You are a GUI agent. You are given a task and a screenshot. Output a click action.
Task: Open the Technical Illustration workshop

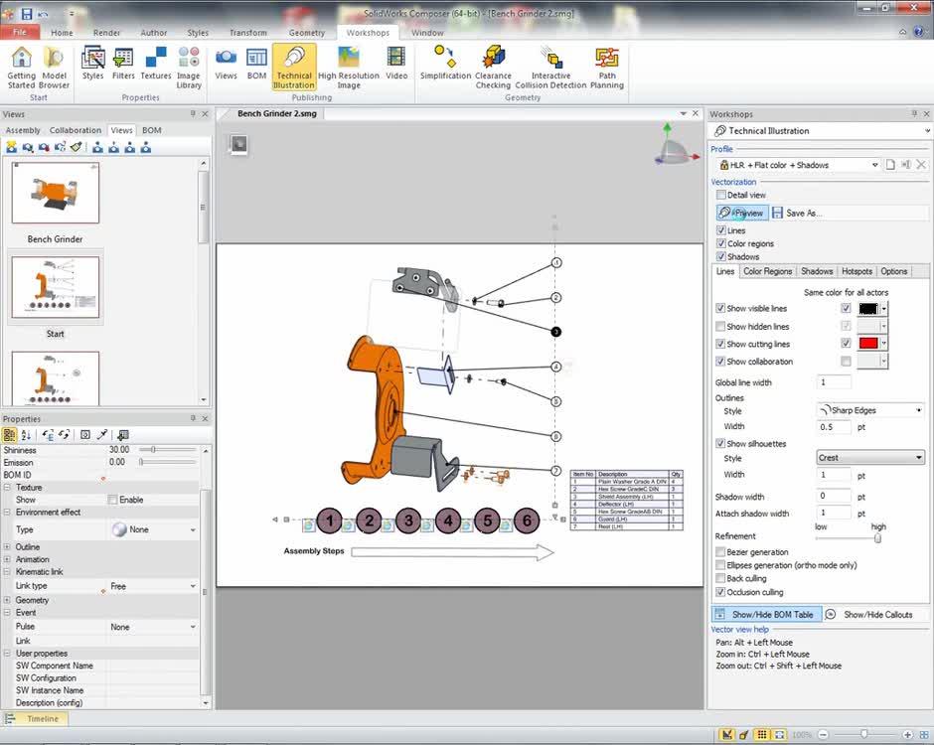click(x=293, y=67)
